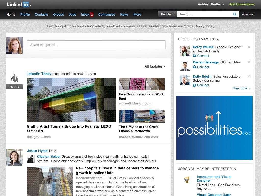Click the plus icon beside Kelly Edgin Connect
Image resolution: width=261 pixels, height=196 pixels.
tap(194, 85)
